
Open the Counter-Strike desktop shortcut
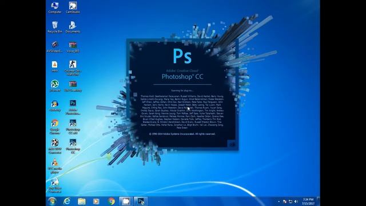[x=73, y=68]
